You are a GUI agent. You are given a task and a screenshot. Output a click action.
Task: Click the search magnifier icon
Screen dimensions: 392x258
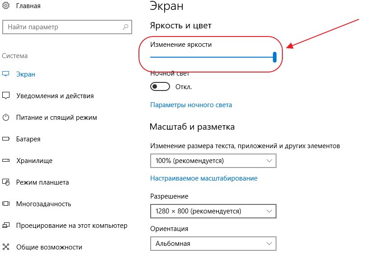[x=125, y=27]
